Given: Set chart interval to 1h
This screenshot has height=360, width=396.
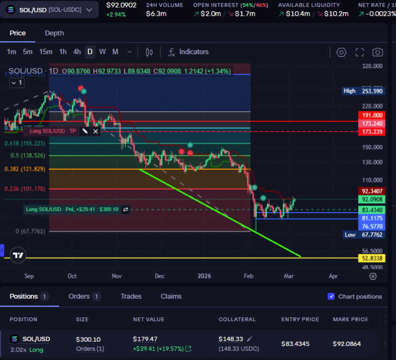Looking at the screenshot, I should 63,52.
